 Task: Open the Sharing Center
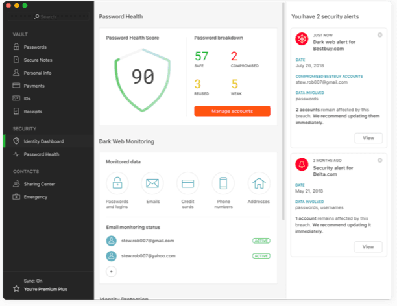pyautogui.click(x=39, y=184)
